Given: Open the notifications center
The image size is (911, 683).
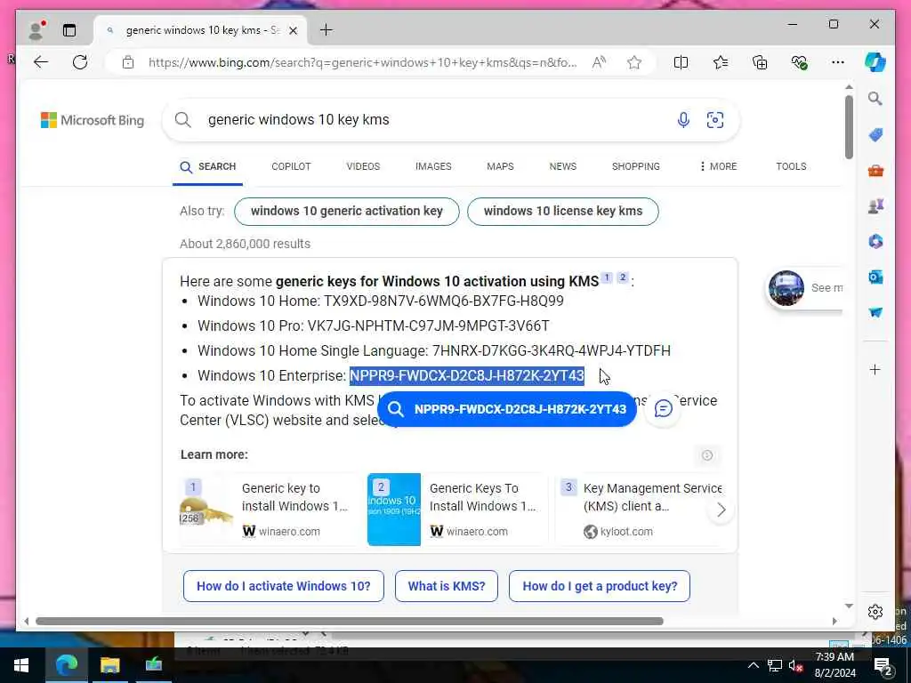Looking at the screenshot, I should (883, 666).
